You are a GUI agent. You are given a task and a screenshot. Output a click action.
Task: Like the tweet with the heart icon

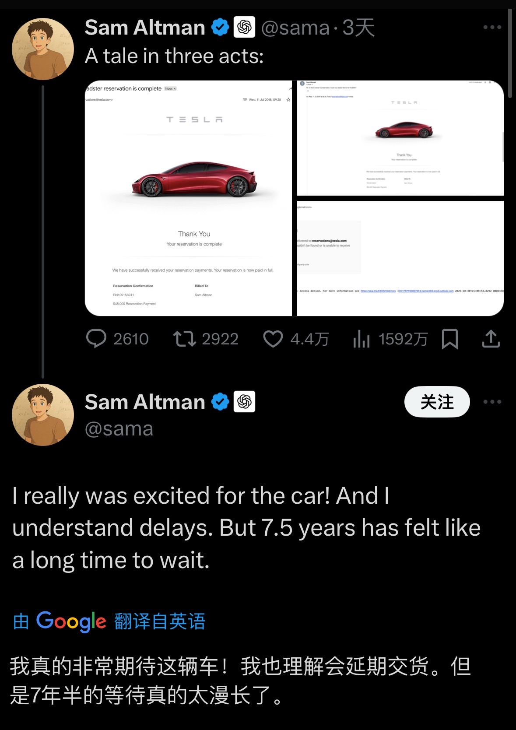click(x=273, y=339)
